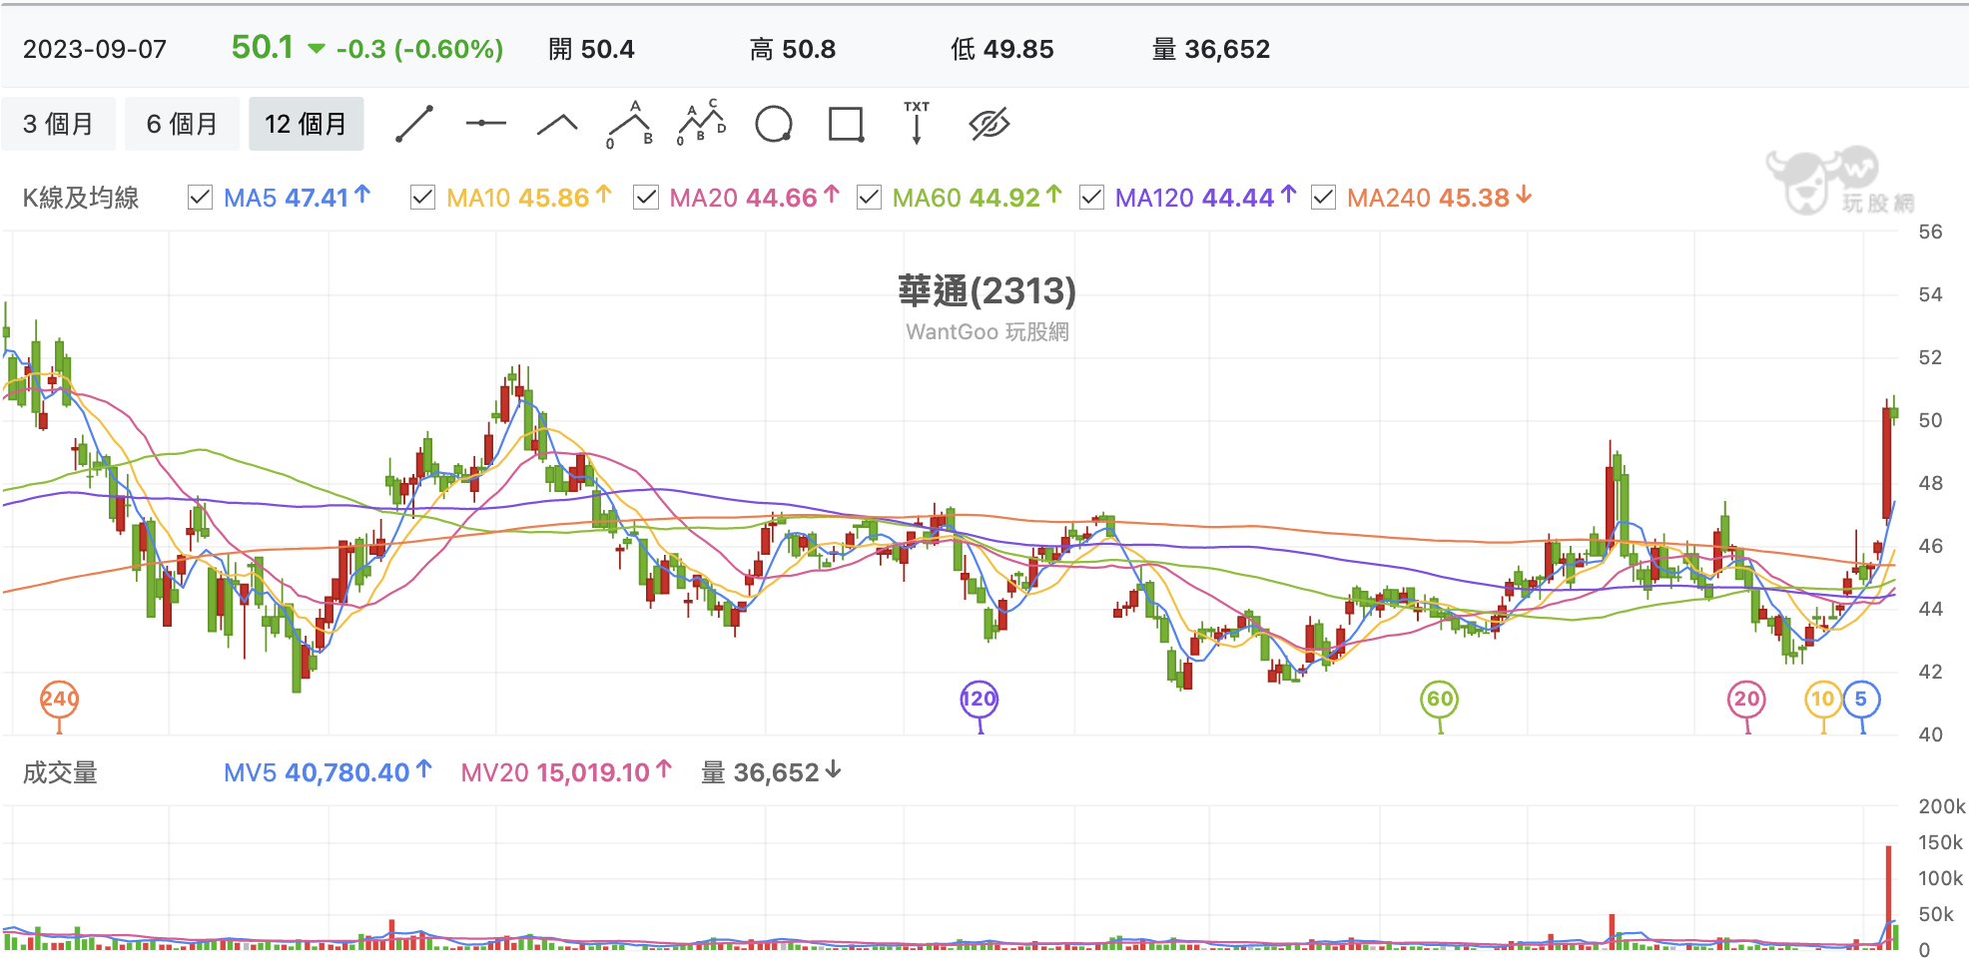Click the opening price 開 50.4
The height and width of the screenshot is (966, 1969).
click(591, 49)
